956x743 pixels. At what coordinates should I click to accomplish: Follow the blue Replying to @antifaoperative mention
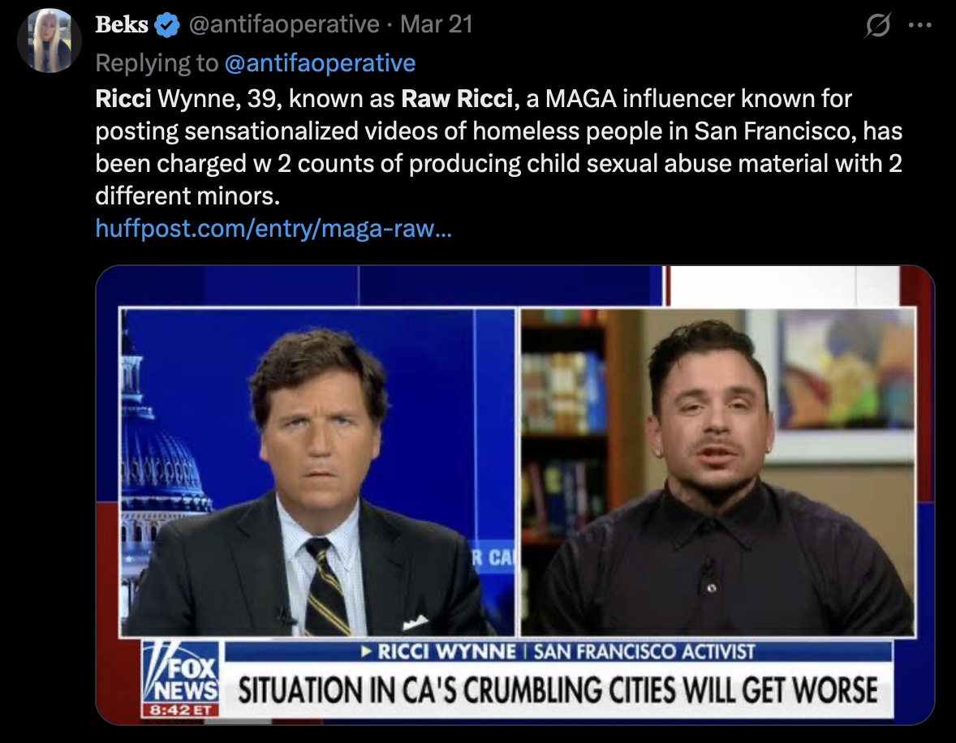(320, 62)
